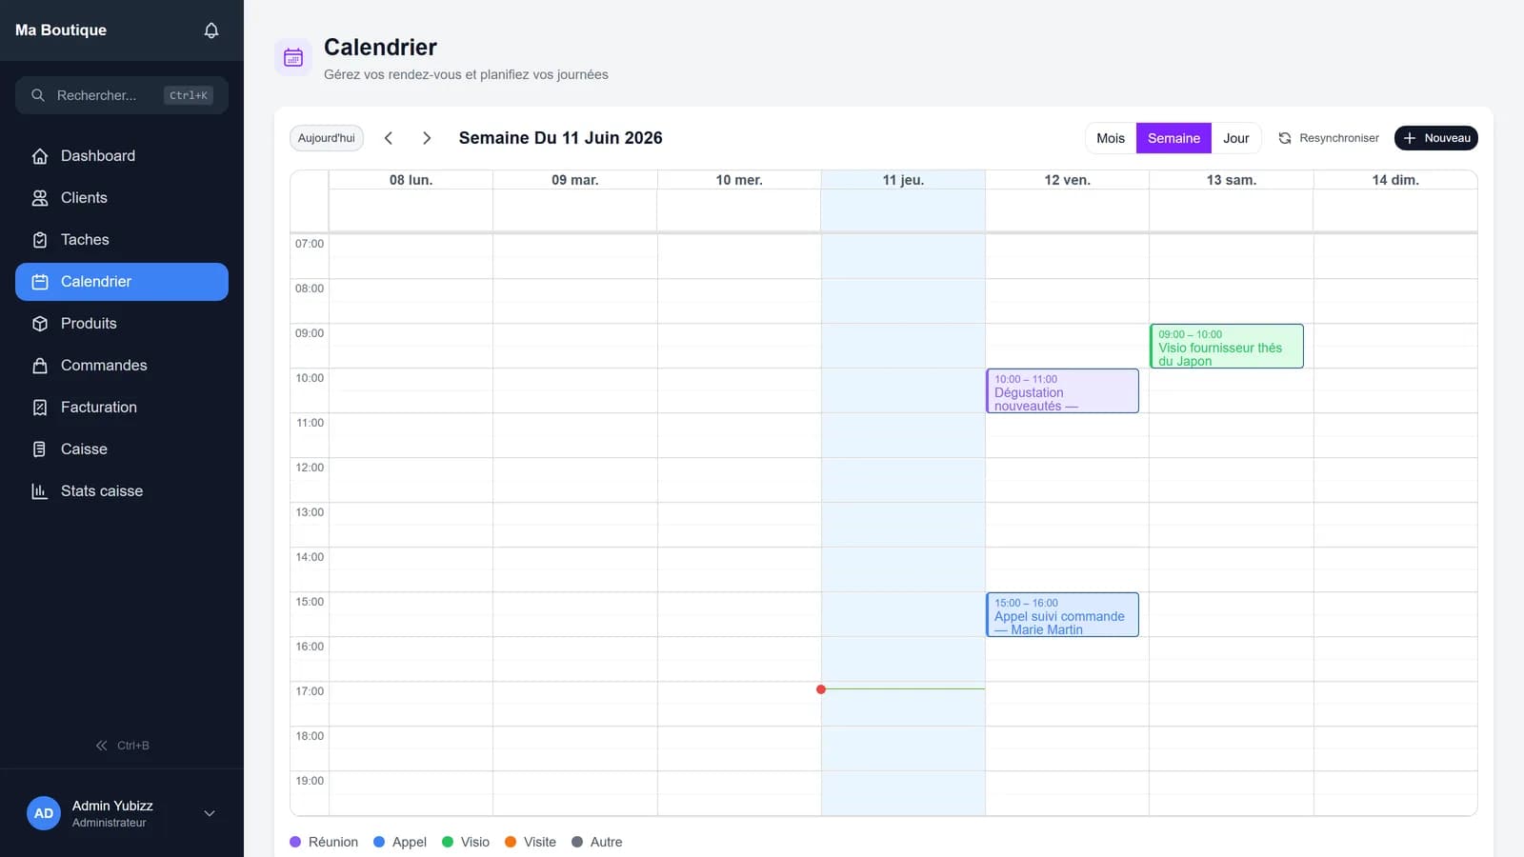The width and height of the screenshot is (1524, 857).
Task: Open Dégustation nouveautés event
Action: pyautogui.click(x=1062, y=391)
